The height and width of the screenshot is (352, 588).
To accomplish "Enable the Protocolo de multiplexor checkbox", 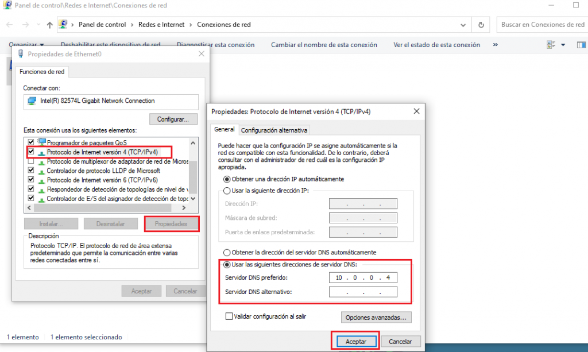I will (x=31, y=161).
